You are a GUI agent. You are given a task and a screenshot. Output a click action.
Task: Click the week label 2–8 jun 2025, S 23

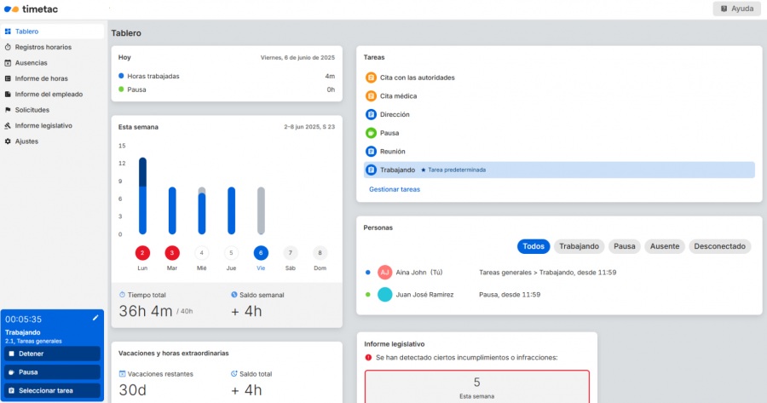309,127
